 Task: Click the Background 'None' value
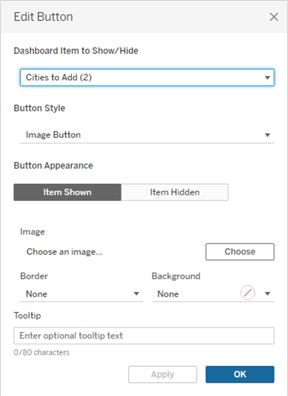pos(168,294)
